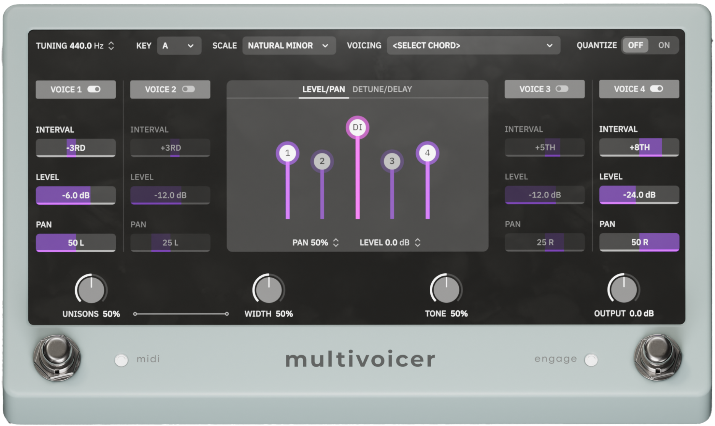Select voice 3 handle in level/pan display
715x426 pixels.
click(392, 161)
